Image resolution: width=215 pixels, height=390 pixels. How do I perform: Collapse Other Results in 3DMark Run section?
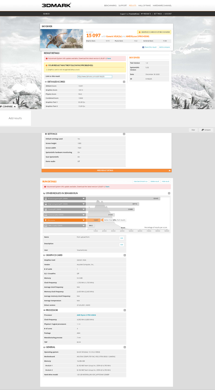(x=169, y=193)
